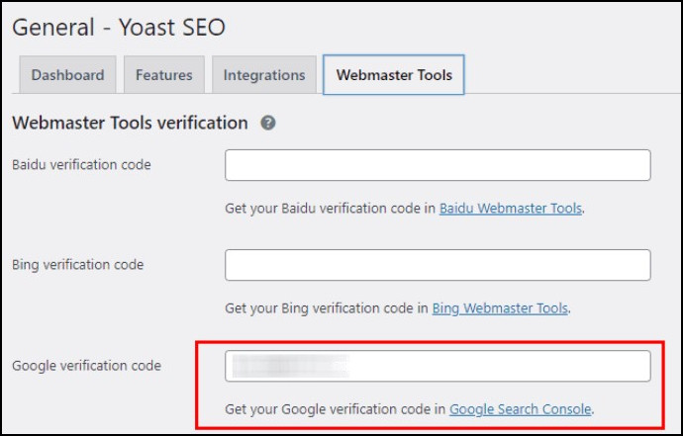Click the 'Webmaster Tools verification' heading
The width and height of the screenshot is (683, 436).
(x=130, y=124)
